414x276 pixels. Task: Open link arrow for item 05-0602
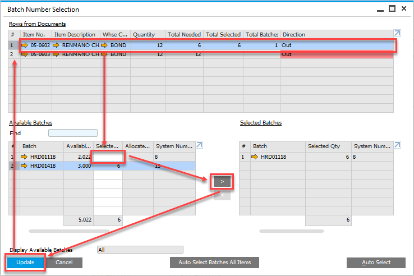click(x=25, y=45)
